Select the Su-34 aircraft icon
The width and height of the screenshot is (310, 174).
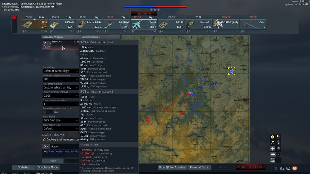coord(136,25)
